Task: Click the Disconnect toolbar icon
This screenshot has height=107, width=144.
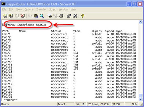Action: point(23,16)
